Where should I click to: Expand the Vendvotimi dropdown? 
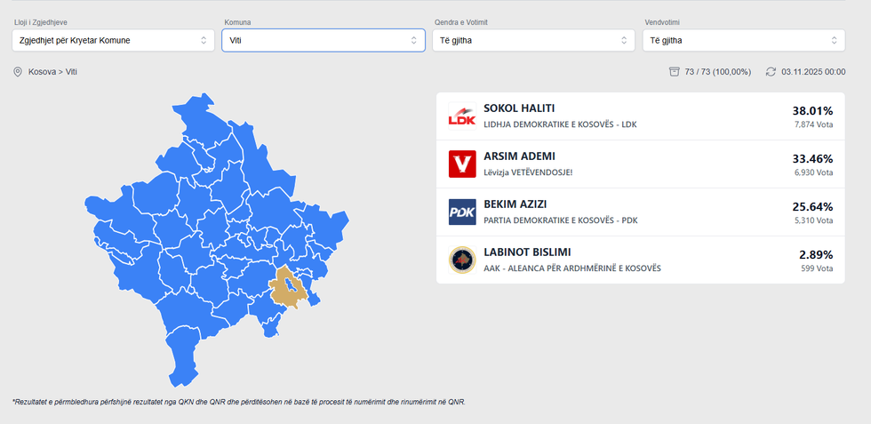click(744, 40)
